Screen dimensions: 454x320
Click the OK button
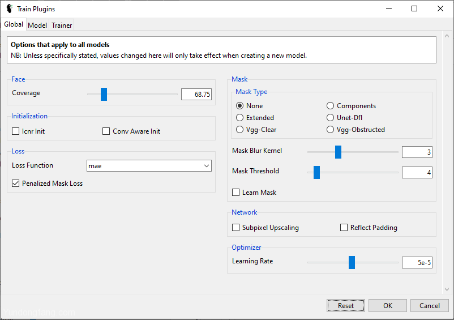coord(388,305)
